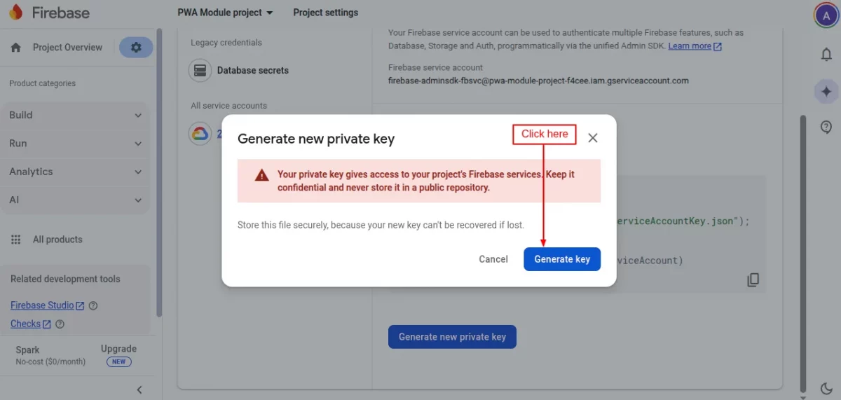Expand the Run category

[x=76, y=144]
